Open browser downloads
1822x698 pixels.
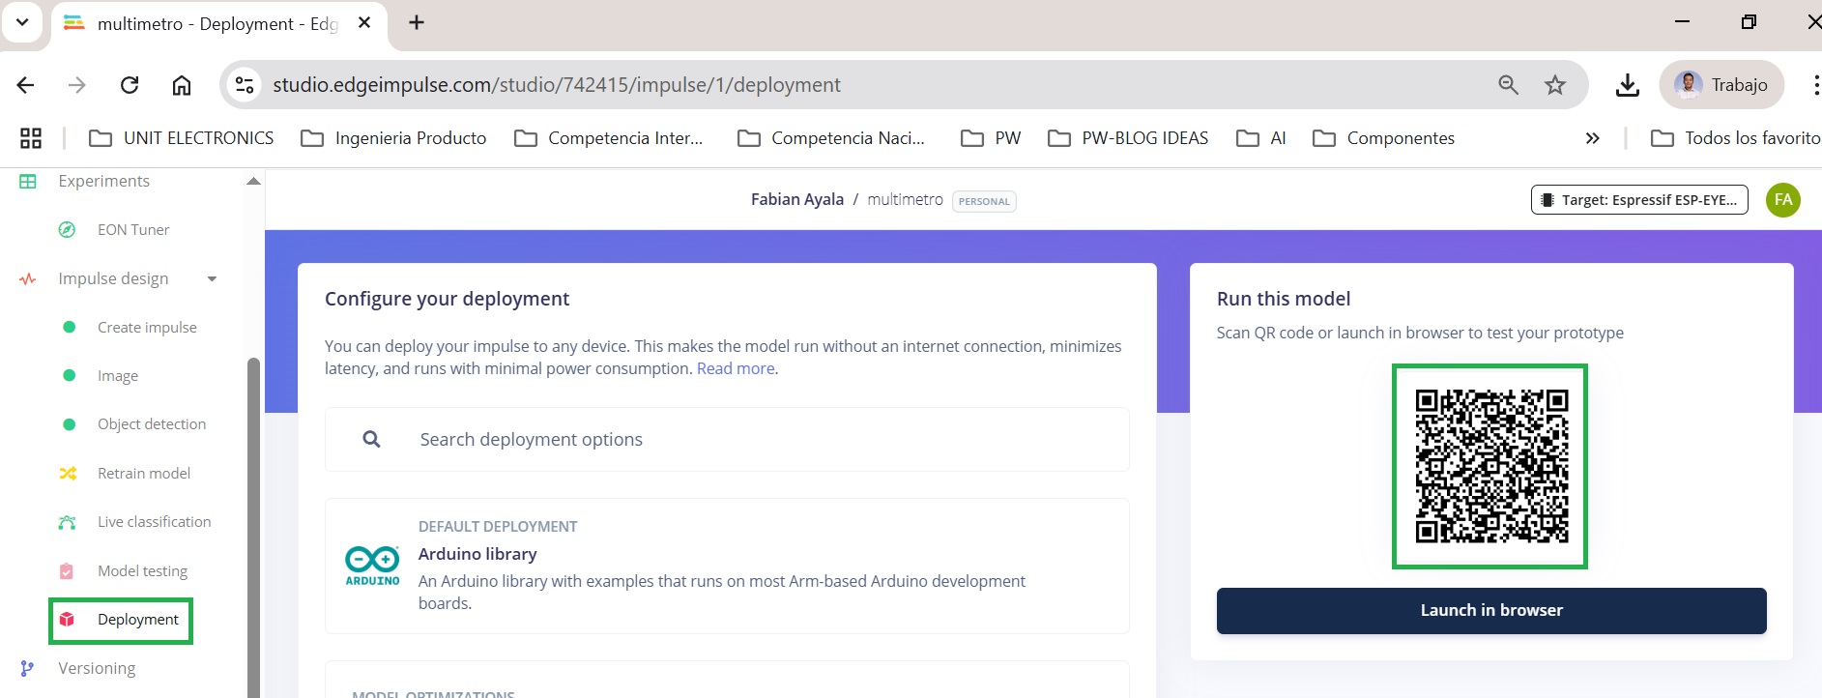(1628, 85)
